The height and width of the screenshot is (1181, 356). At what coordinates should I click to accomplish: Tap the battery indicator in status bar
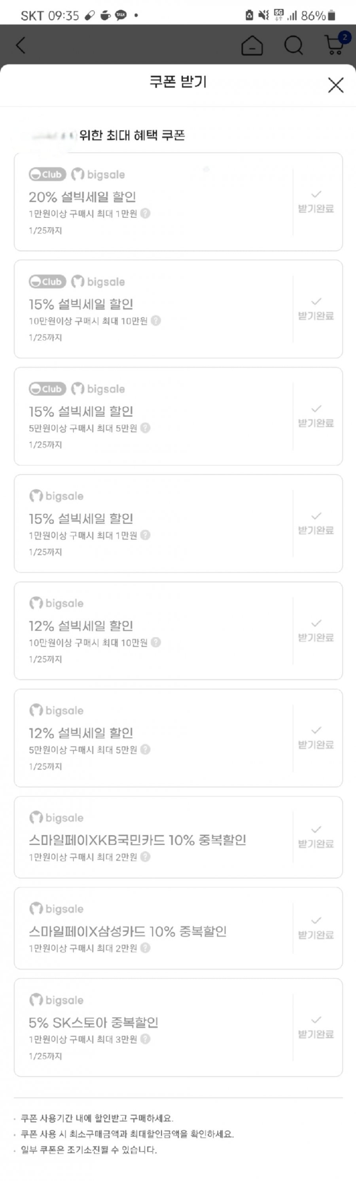point(332,15)
